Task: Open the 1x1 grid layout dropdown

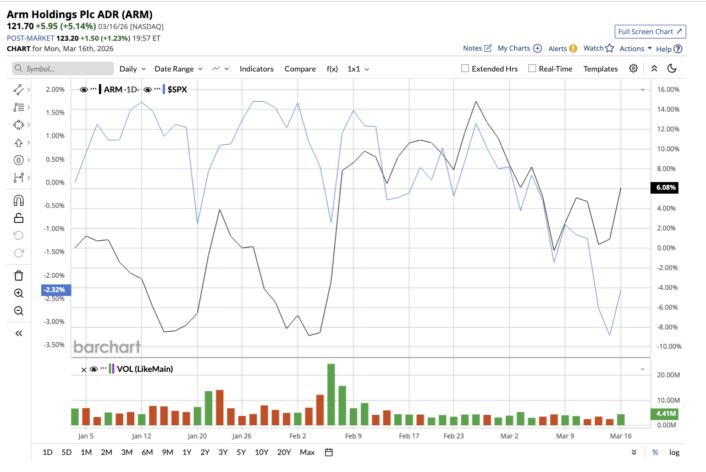Action: point(358,69)
